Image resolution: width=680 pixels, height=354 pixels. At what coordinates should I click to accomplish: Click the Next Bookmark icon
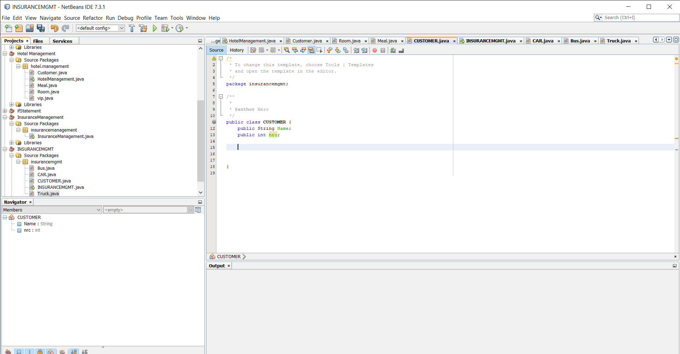click(x=338, y=50)
